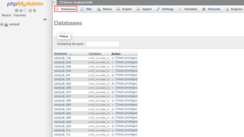Screen dimensions: 244x137
Task: Check privileges text for startys8_9d8
Action: tap(126, 66)
